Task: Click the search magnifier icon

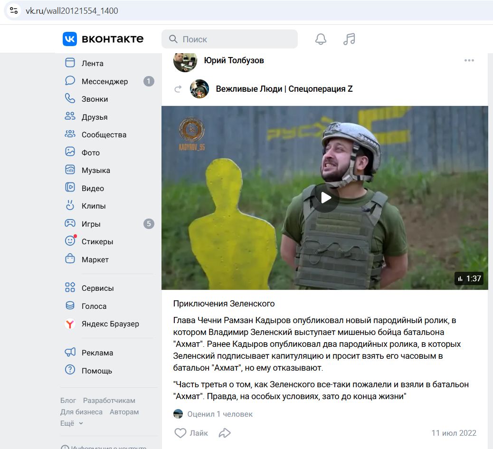Action: point(173,39)
